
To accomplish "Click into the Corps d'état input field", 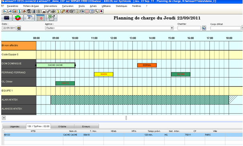I will click(225, 28).
